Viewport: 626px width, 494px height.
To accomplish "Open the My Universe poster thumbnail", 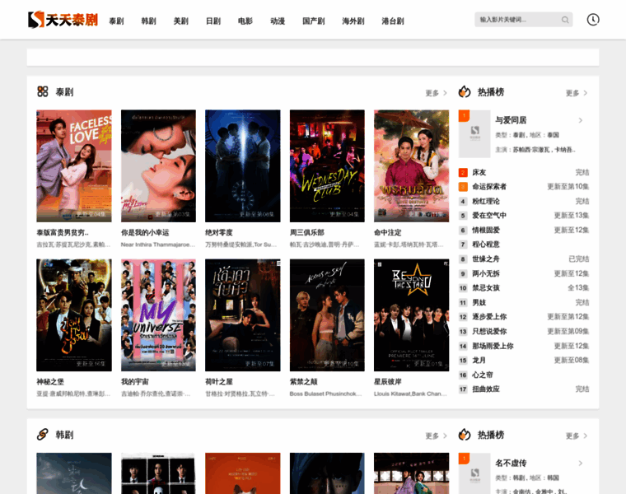I will click(158, 315).
